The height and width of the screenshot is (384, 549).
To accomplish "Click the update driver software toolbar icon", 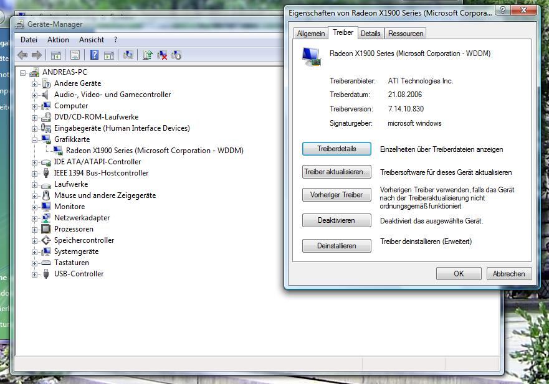I will [x=148, y=55].
